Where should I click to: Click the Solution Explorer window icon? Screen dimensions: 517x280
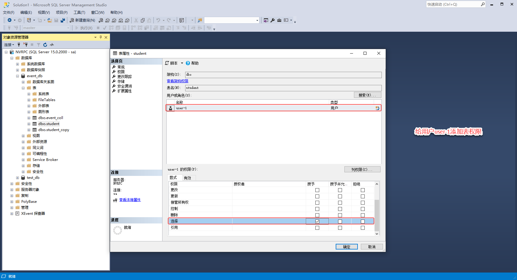pyautogui.click(x=266, y=20)
